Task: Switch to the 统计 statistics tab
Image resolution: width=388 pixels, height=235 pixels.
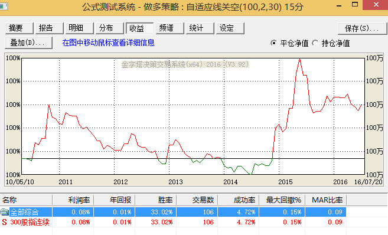Action: [x=200, y=28]
